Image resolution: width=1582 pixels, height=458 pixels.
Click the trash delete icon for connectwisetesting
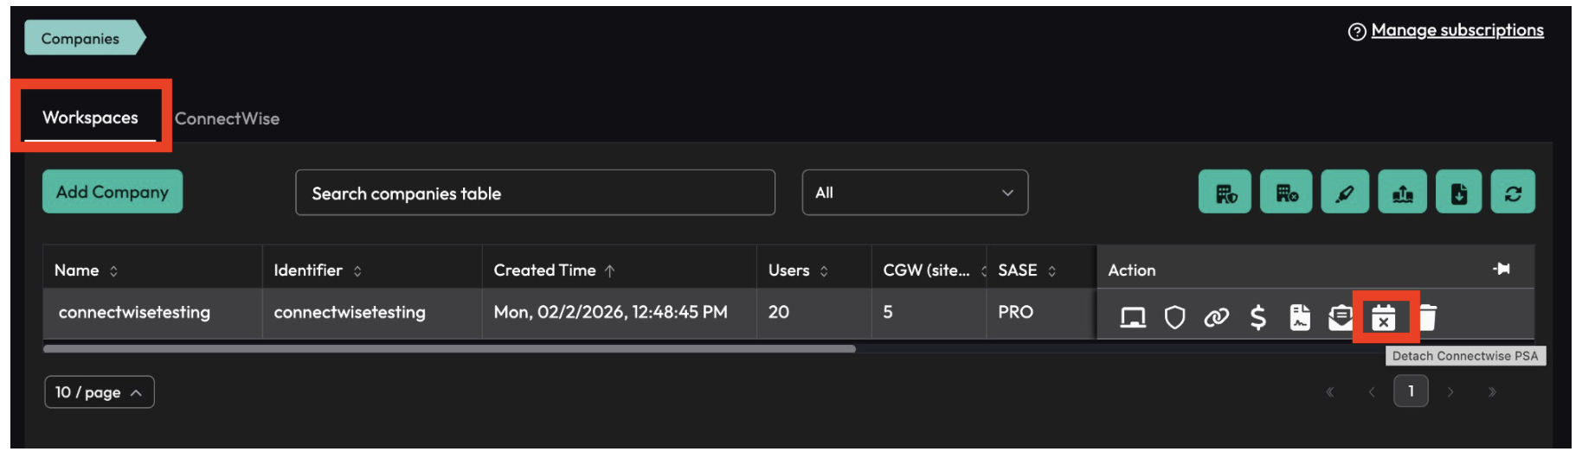coord(1427,318)
